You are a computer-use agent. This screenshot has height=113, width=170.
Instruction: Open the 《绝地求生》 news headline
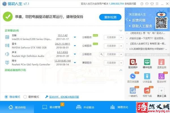[147, 33]
